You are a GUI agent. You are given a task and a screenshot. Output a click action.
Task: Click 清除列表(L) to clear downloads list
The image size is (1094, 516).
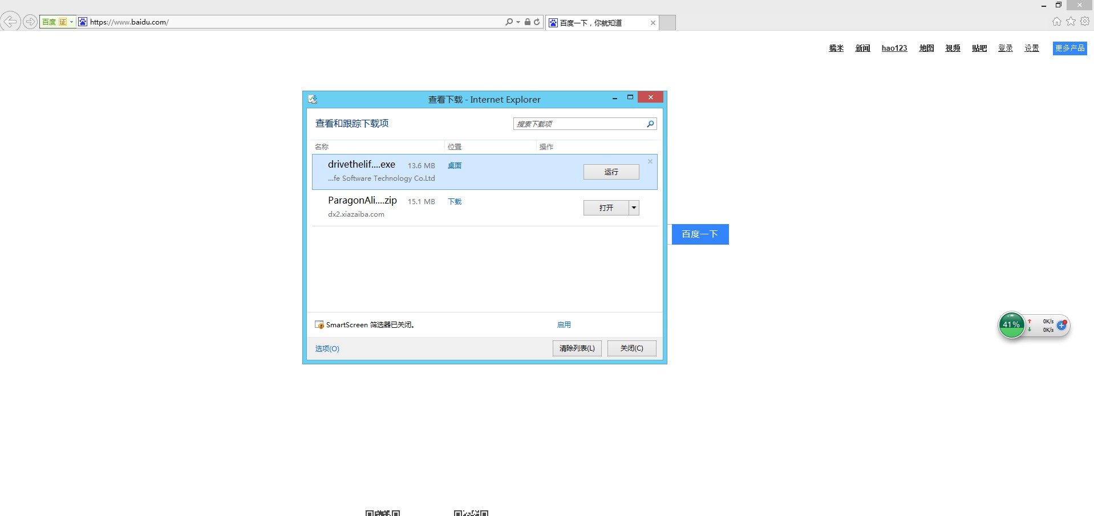[577, 348]
